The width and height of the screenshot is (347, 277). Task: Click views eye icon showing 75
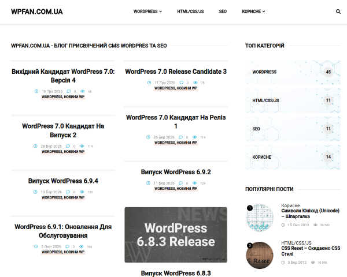tap(195, 83)
